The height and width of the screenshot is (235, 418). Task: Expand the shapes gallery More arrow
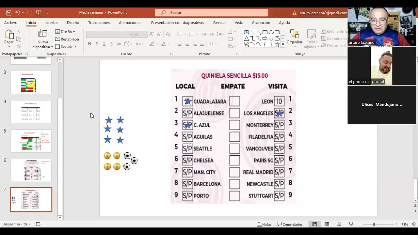click(x=283, y=45)
